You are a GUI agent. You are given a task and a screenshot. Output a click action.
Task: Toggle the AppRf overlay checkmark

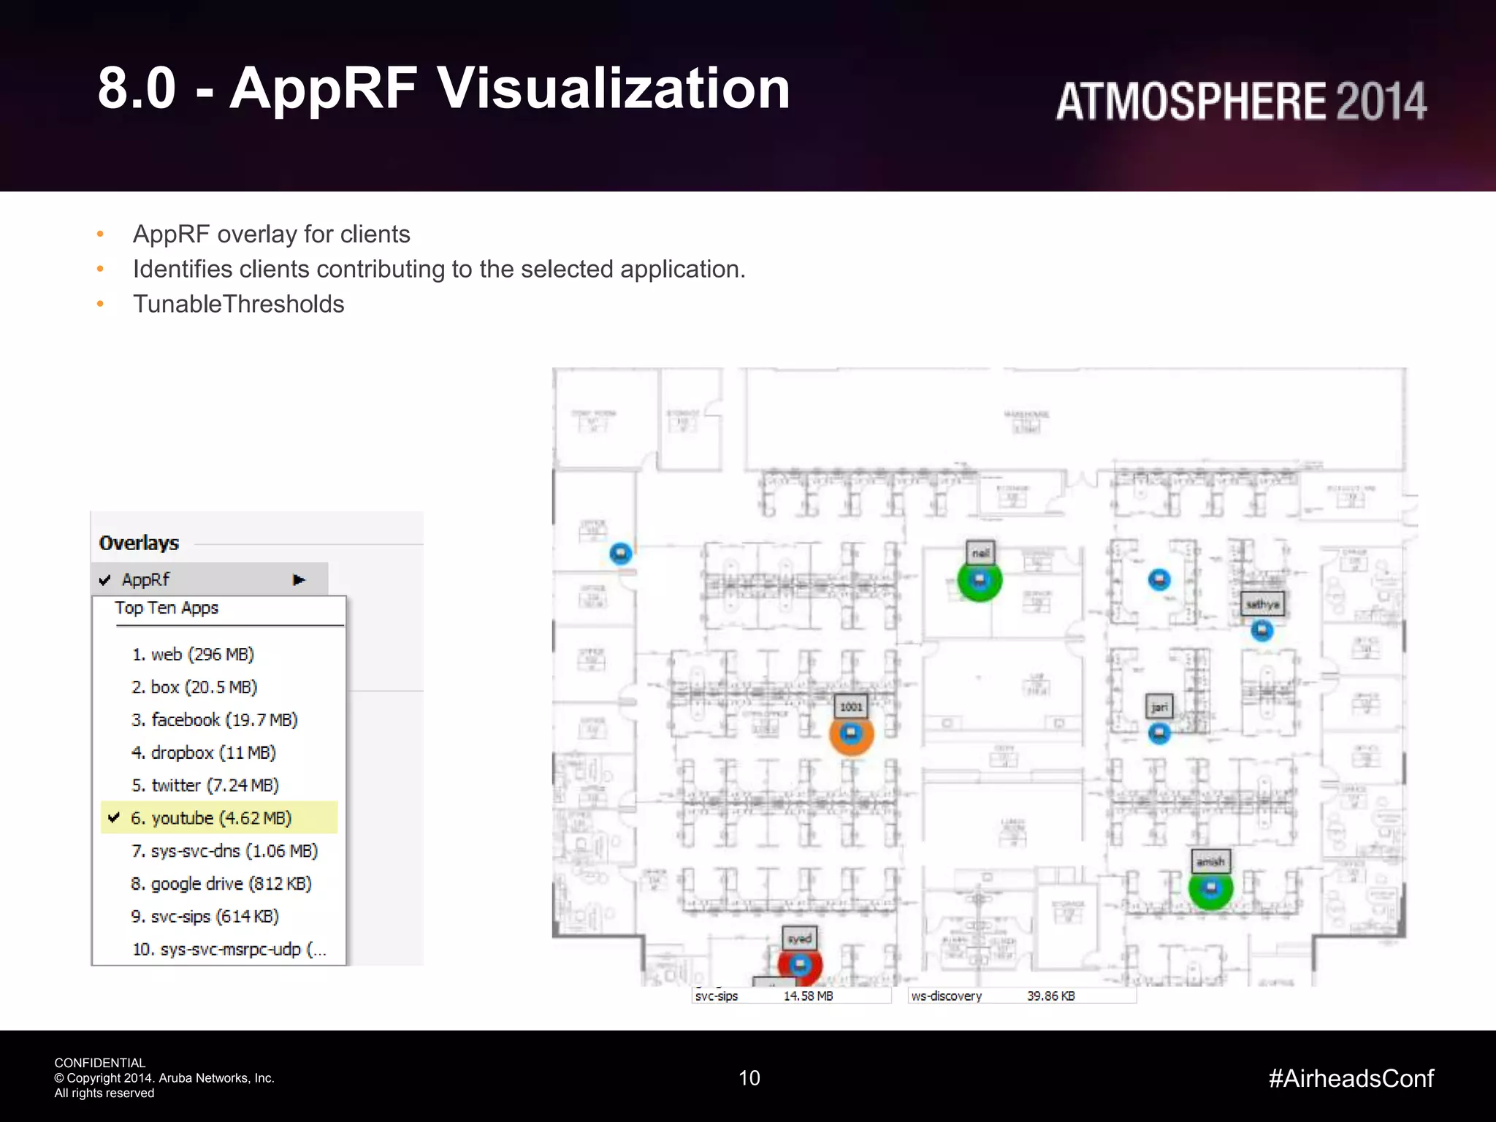[104, 580]
